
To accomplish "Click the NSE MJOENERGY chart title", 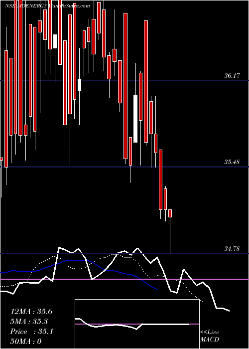I will (x=47, y=6).
